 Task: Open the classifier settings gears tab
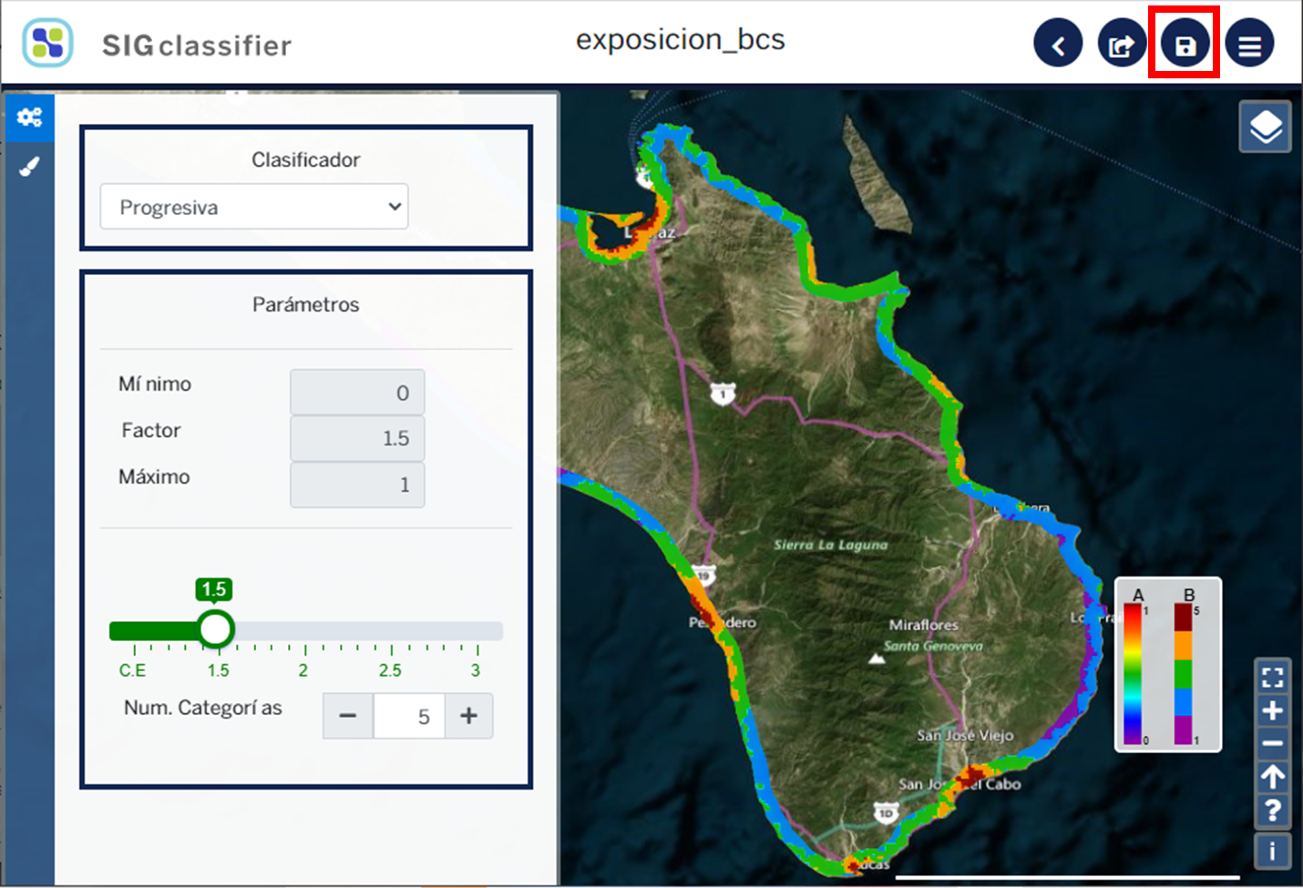30,117
